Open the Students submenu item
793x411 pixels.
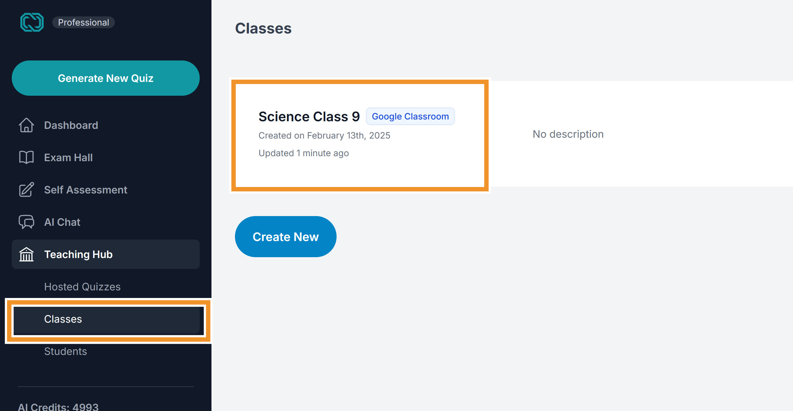(65, 351)
